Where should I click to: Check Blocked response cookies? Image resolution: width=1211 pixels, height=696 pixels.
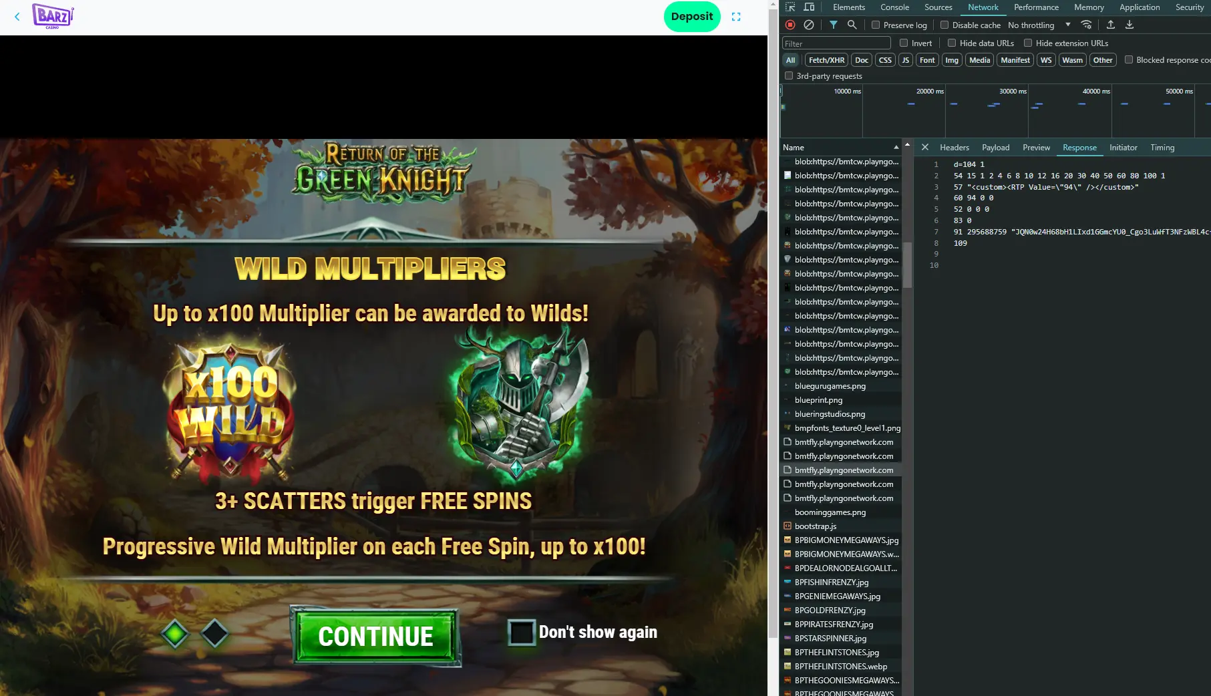[x=1129, y=59]
